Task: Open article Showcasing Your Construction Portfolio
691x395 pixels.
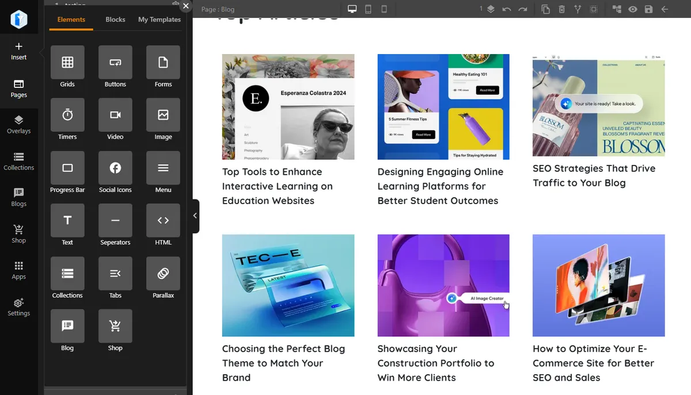Action: click(436, 363)
